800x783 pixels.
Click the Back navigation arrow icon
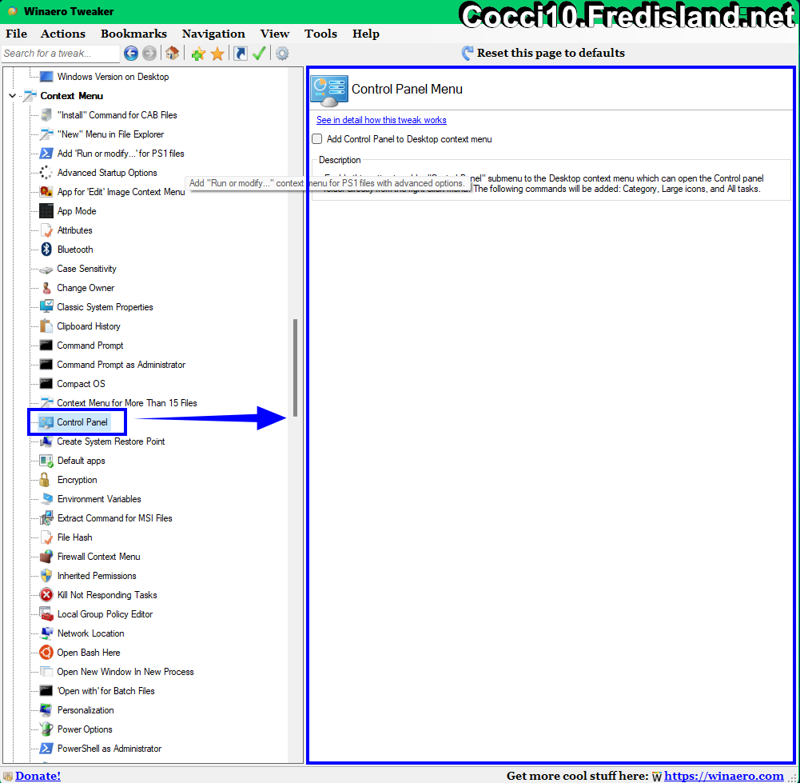[x=131, y=53]
